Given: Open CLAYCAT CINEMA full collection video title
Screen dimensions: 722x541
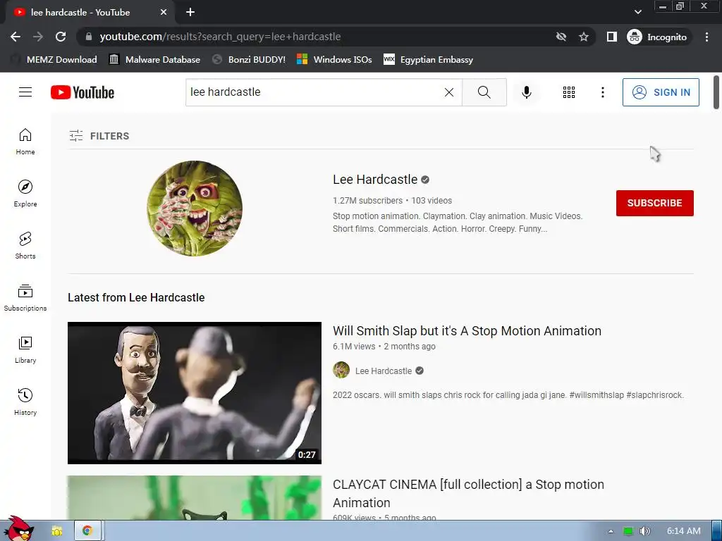Looking at the screenshot, I should click(468, 494).
